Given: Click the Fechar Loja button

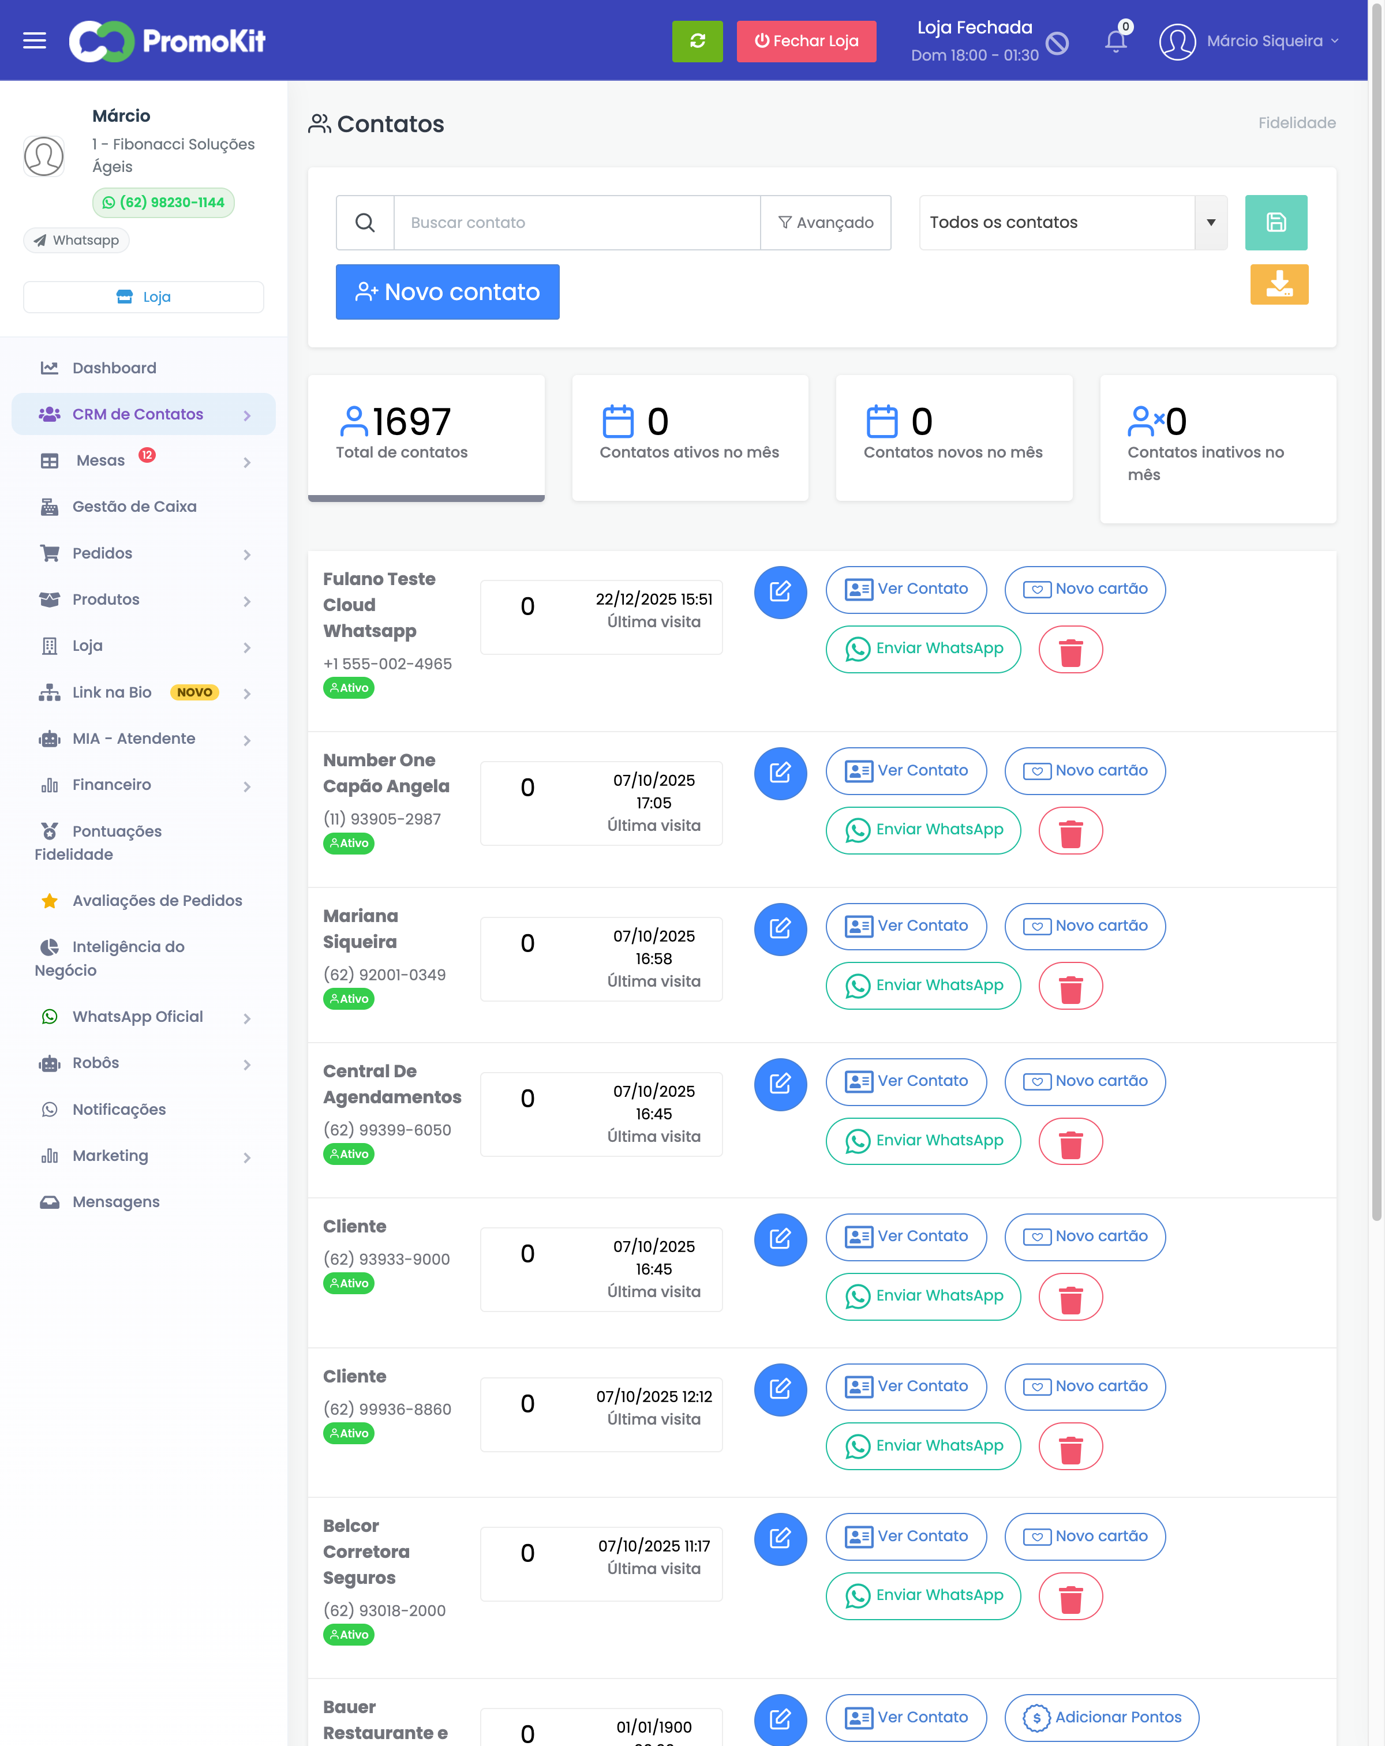Looking at the screenshot, I should coord(806,42).
